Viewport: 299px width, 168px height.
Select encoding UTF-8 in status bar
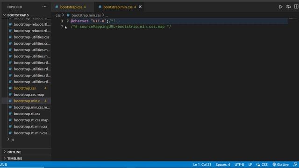(x=239, y=165)
